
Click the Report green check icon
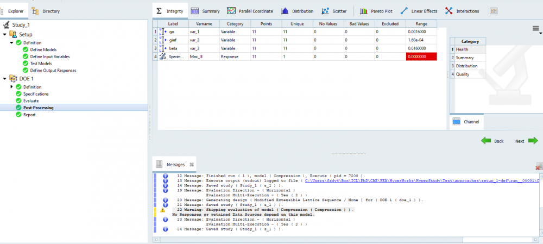tap(18, 115)
